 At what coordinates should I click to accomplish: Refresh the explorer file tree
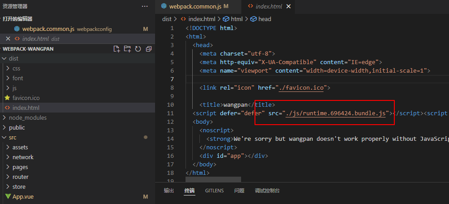tap(138, 49)
